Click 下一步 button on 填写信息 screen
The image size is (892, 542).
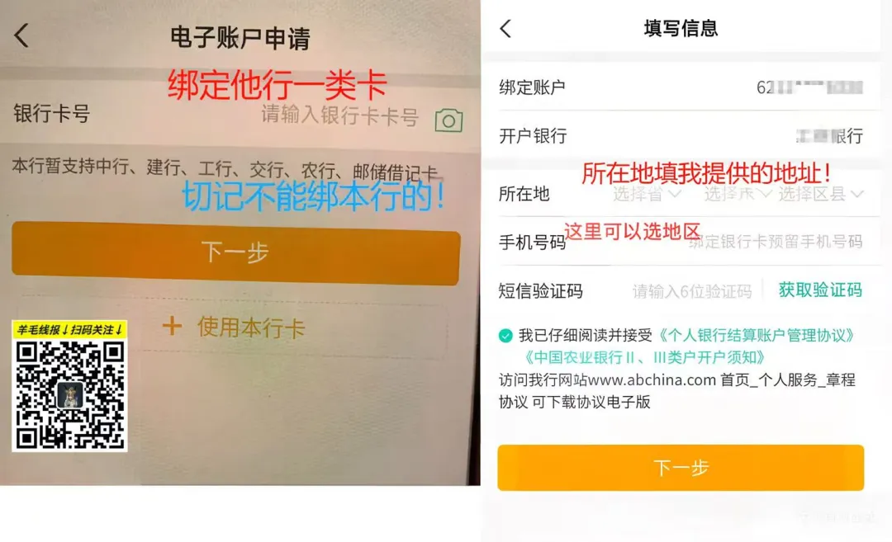point(681,468)
